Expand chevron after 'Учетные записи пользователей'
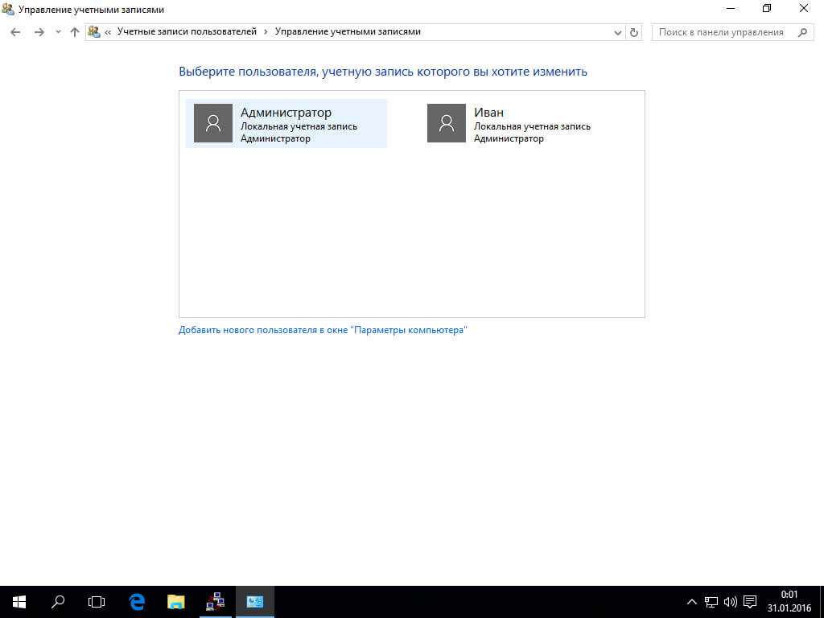Image resolution: width=824 pixels, height=618 pixels. (266, 32)
